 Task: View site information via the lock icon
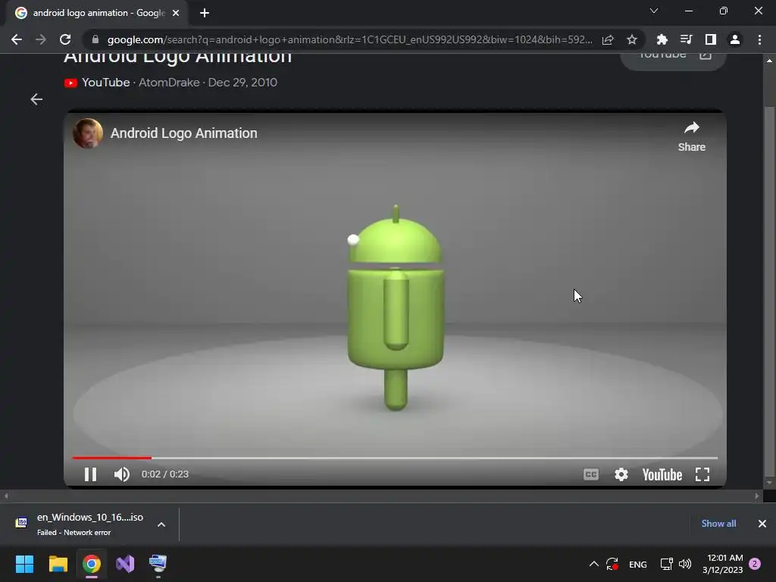(95, 39)
